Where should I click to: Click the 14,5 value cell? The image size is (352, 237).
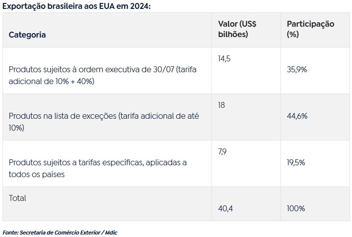tap(224, 59)
